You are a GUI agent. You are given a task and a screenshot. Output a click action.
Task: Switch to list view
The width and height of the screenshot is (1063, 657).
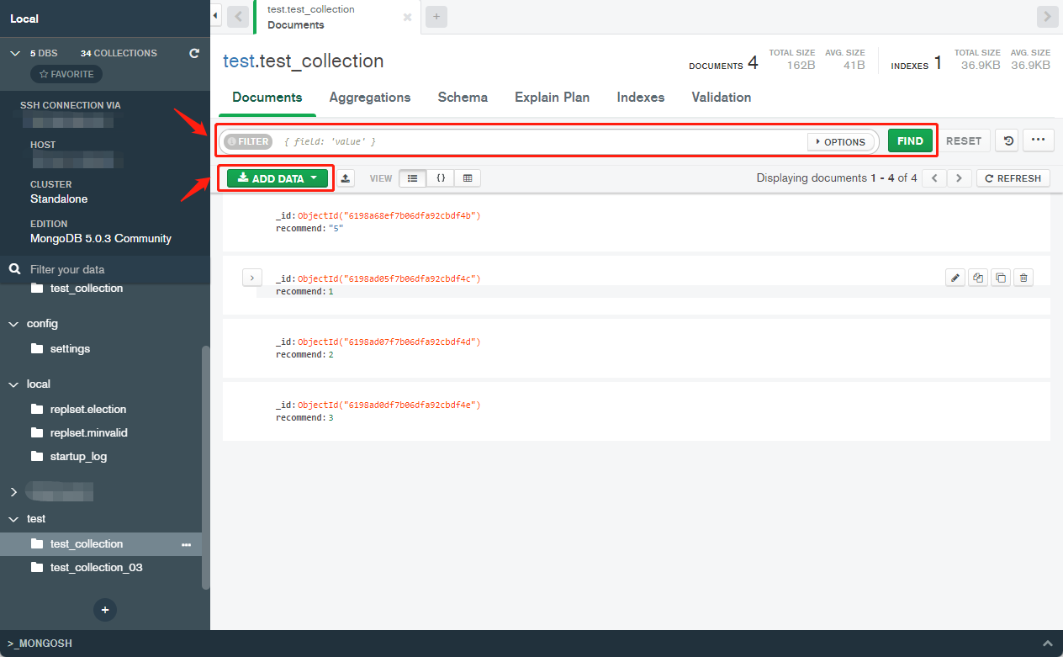pos(412,178)
